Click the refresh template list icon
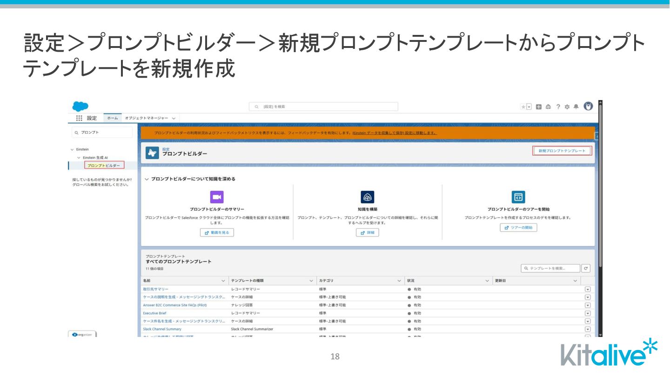 (586, 268)
